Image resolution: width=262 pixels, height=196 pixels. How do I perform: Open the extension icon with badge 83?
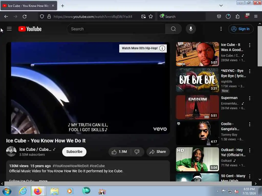tap(247, 16)
